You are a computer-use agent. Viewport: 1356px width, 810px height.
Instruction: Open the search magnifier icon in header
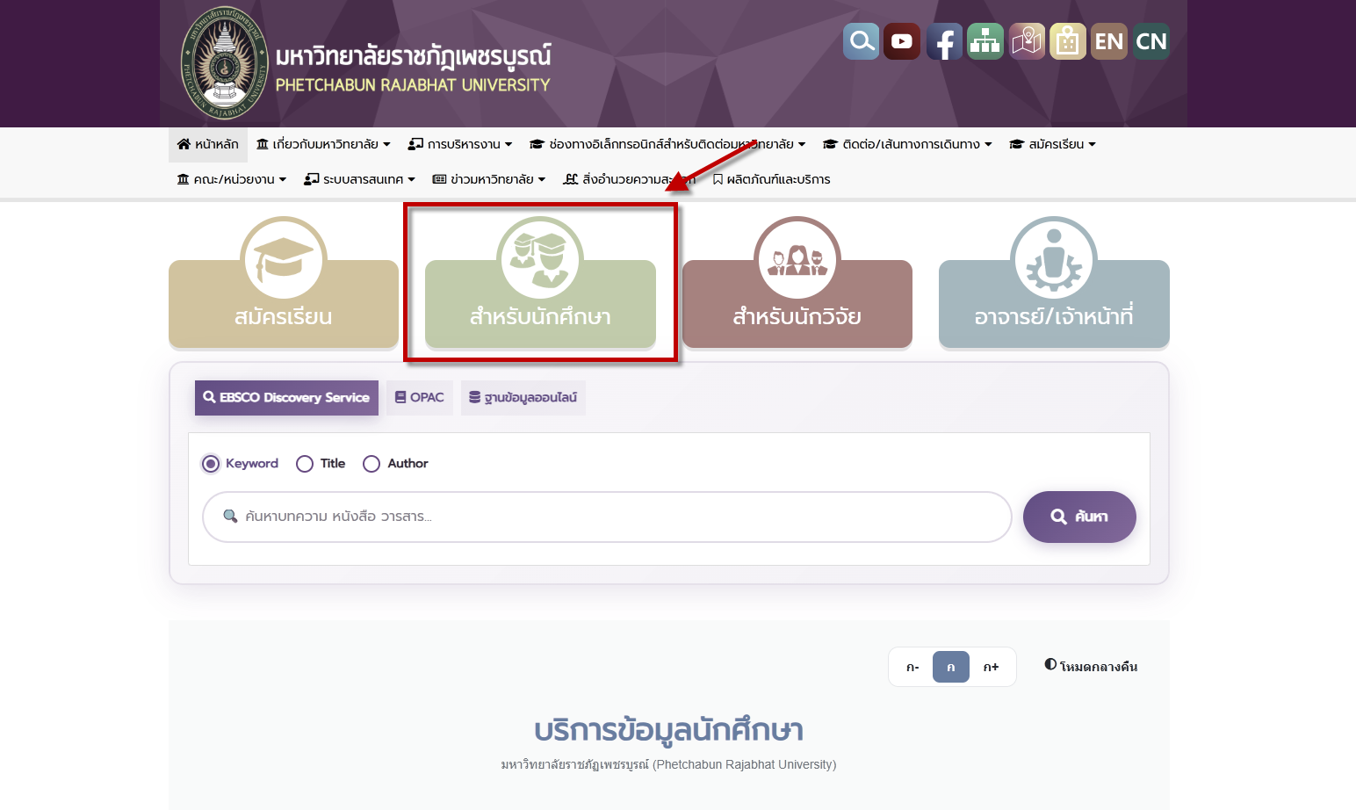862,41
